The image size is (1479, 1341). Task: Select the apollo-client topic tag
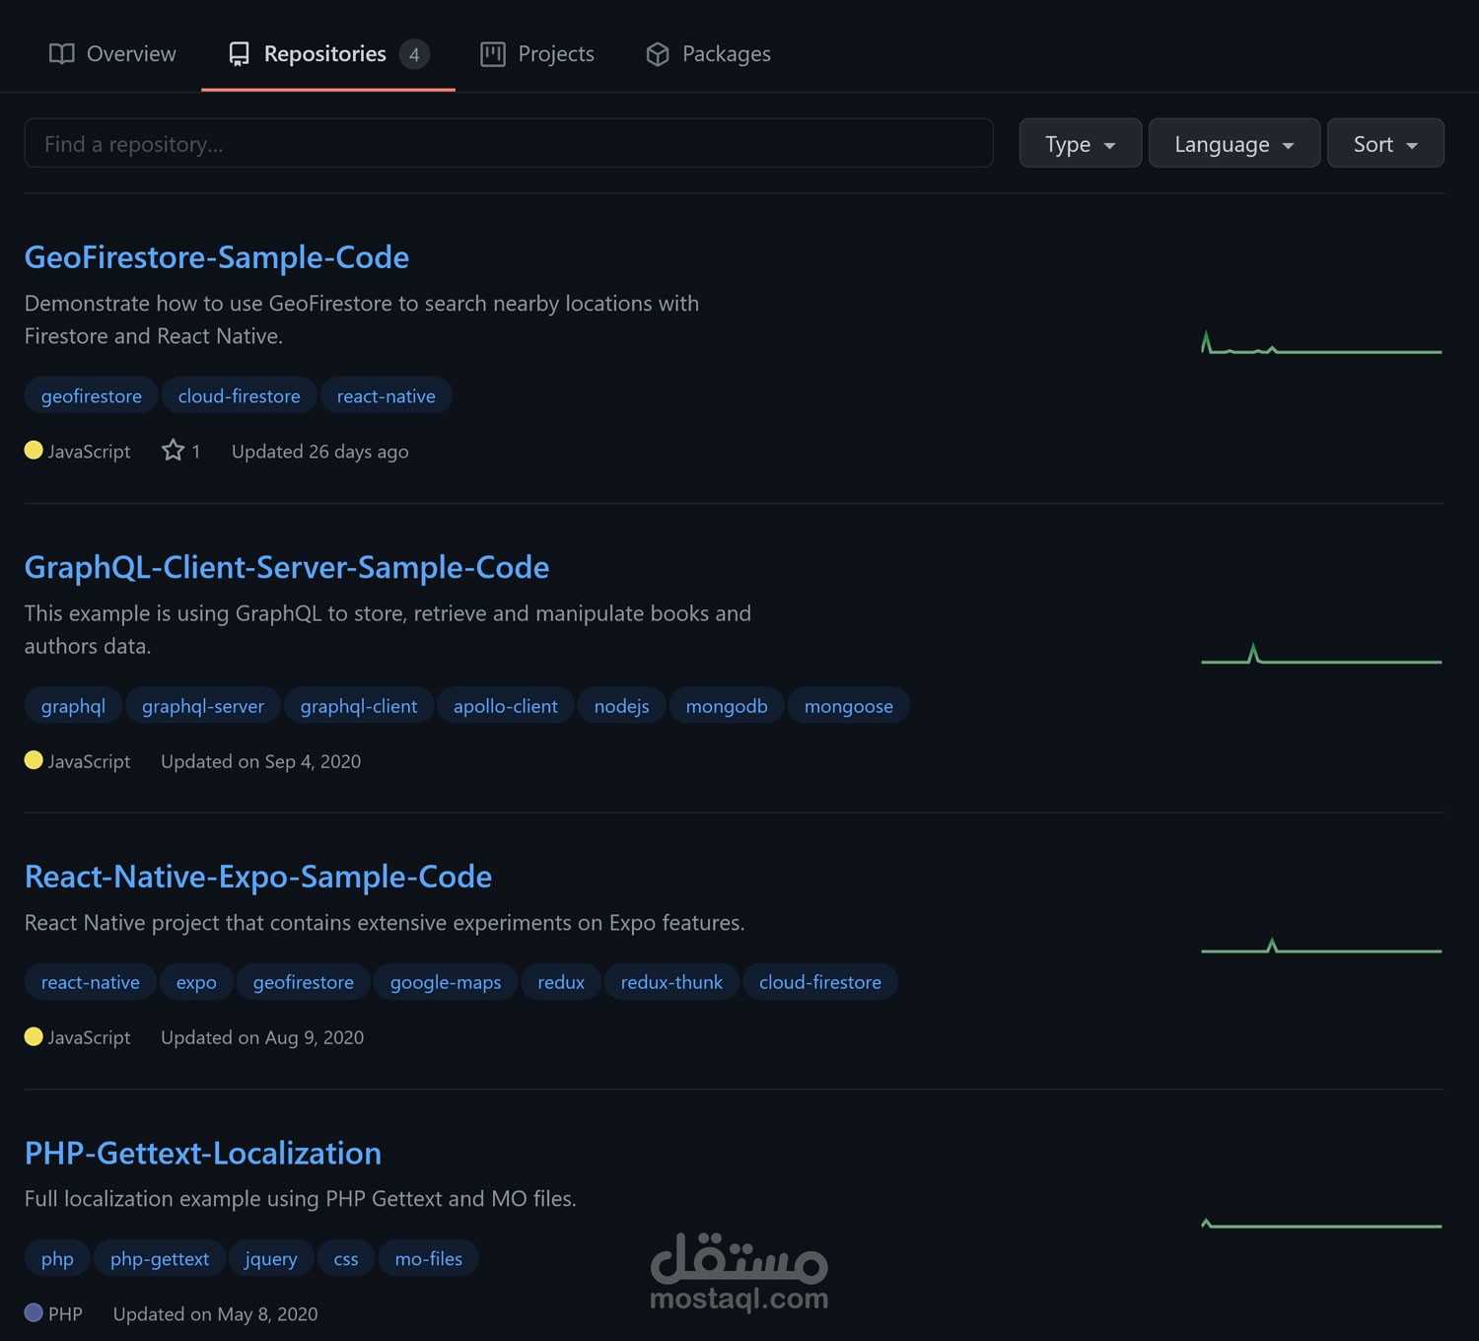(x=506, y=706)
